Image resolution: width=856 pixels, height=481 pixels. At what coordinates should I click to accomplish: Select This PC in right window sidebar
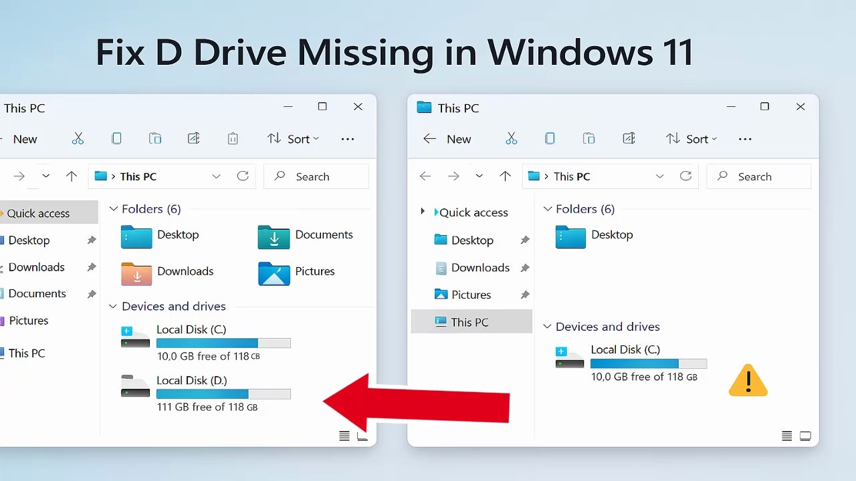pyautogui.click(x=471, y=322)
